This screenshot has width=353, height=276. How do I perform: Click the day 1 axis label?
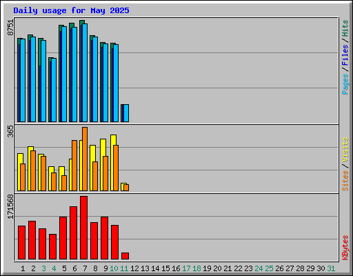(x=23, y=268)
